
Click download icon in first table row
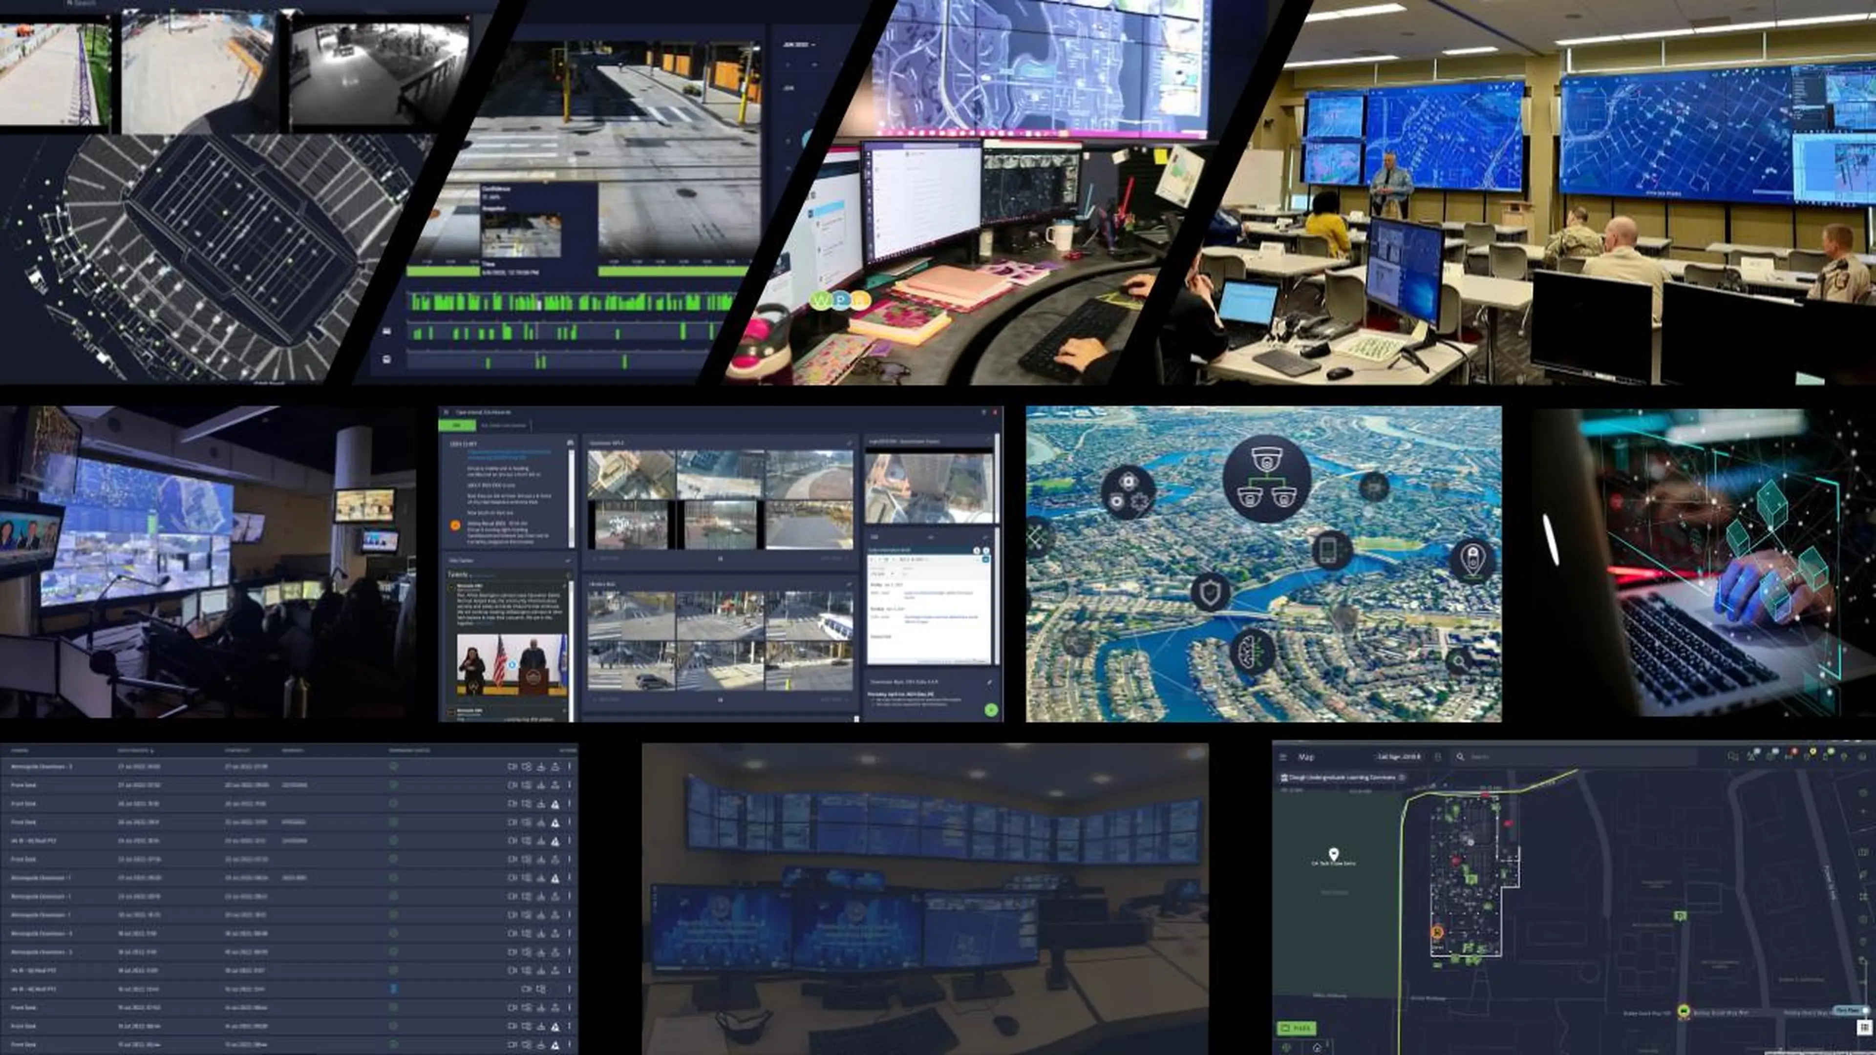coord(541,767)
